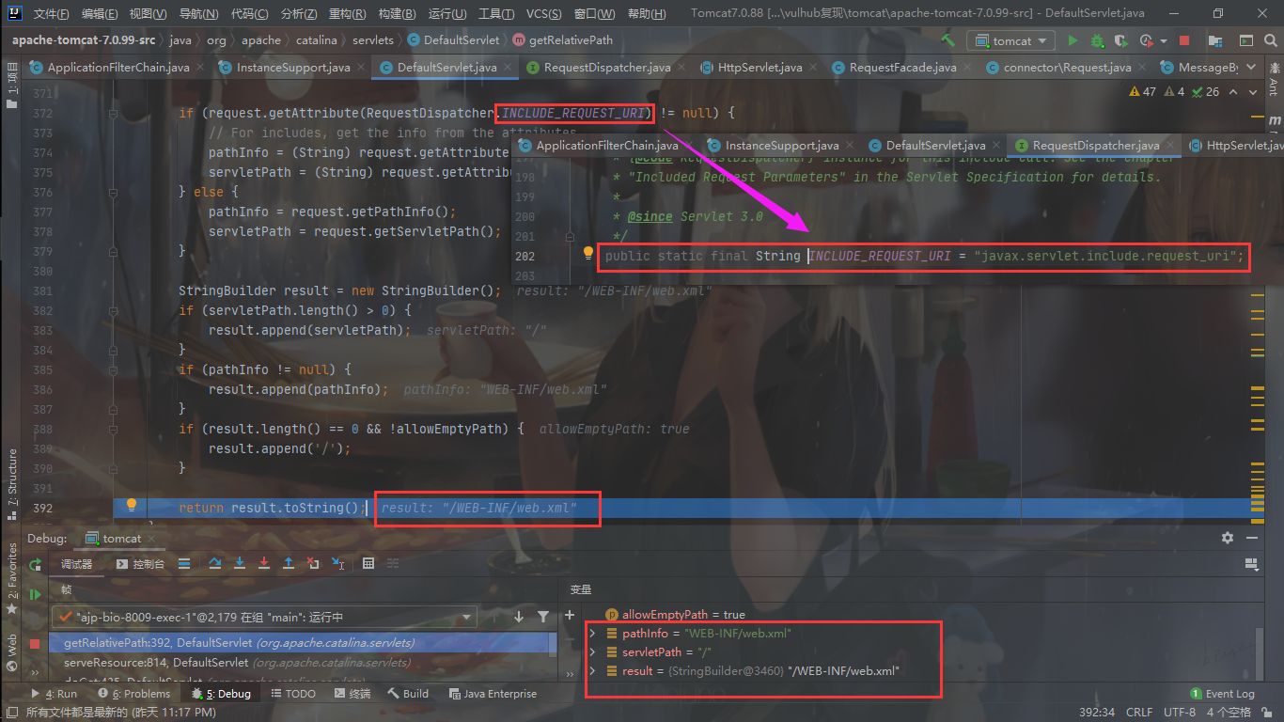Open the 重构(R) menu
1284x722 pixels.
coord(349,14)
